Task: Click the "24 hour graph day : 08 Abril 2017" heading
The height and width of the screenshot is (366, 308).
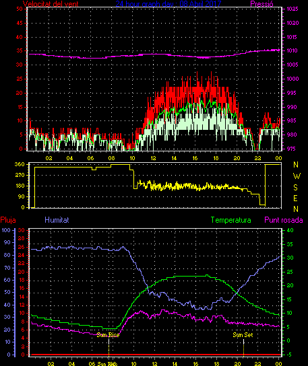Action: [168, 3]
